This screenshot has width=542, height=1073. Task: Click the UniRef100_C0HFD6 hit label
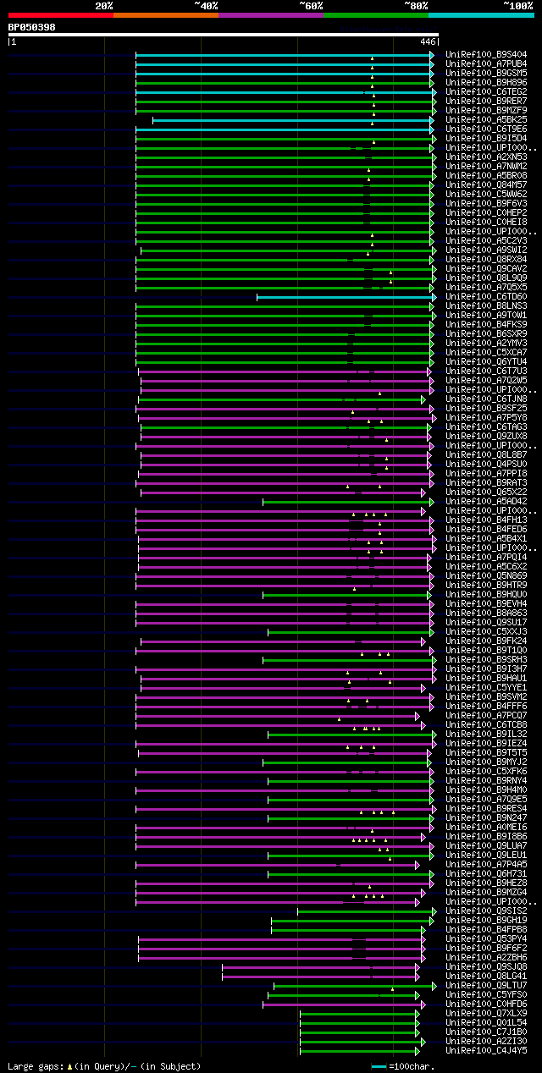coord(486,1004)
